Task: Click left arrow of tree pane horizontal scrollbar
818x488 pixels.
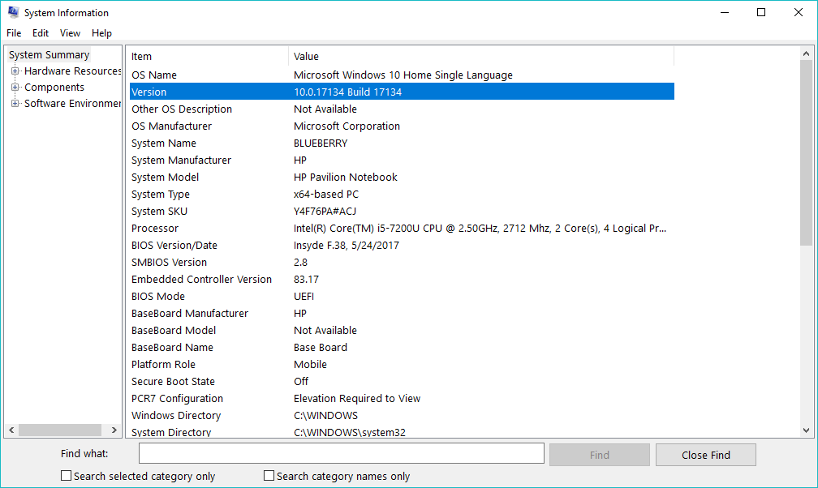Action: click(x=12, y=430)
